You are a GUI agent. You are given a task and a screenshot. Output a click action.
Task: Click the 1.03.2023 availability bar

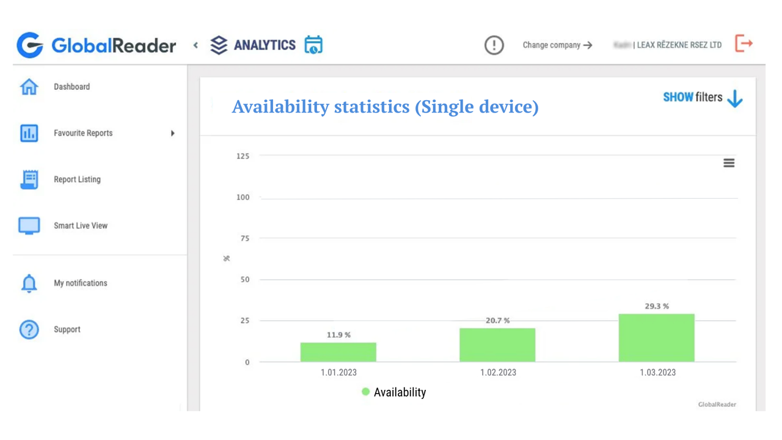(x=656, y=338)
